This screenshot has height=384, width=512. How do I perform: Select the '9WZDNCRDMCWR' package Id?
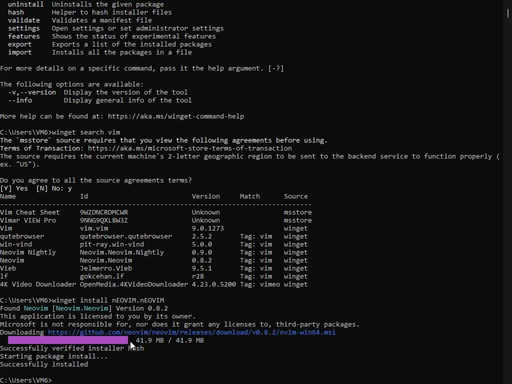[x=104, y=212]
